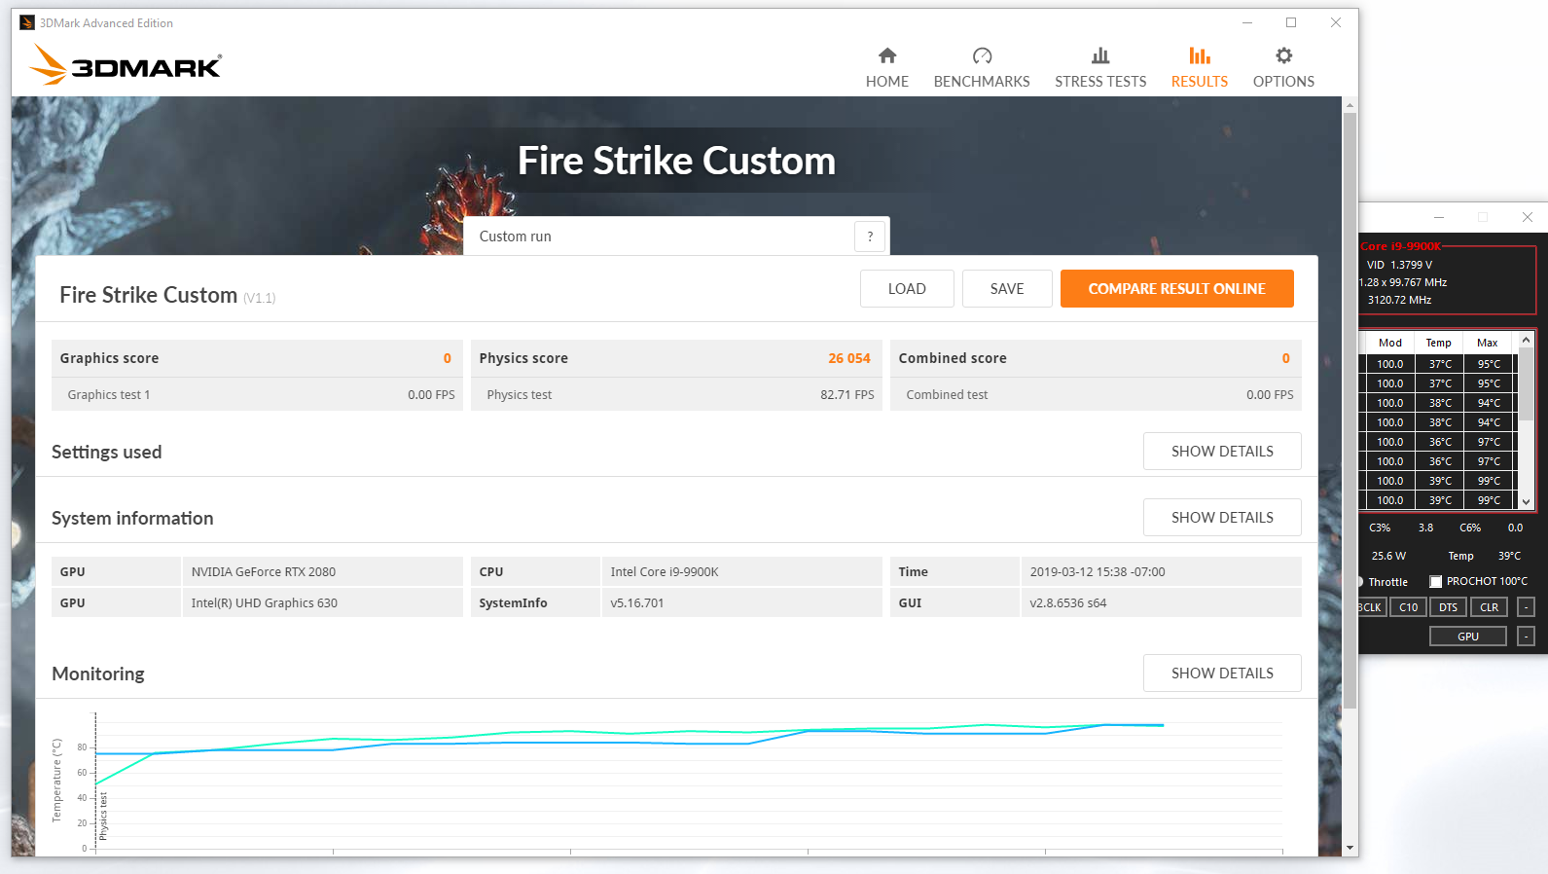Select the RESULTS tab
The image size is (1548, 874).
point(1200,68)
